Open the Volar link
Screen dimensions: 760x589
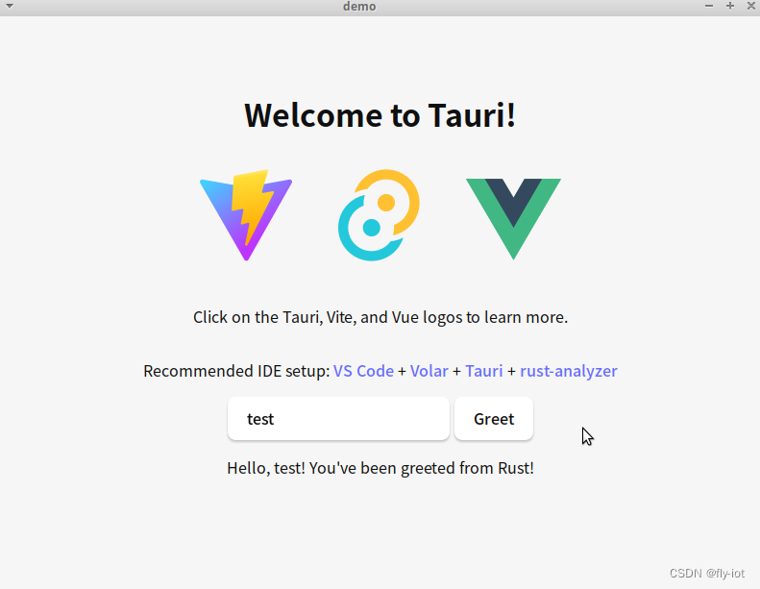click(x=429, y=371)
